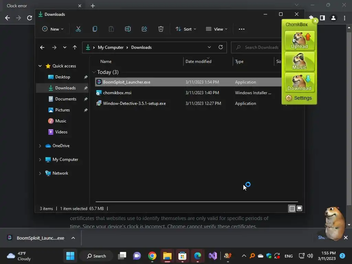Select Documents in Quick access

[x=63, y=99]
